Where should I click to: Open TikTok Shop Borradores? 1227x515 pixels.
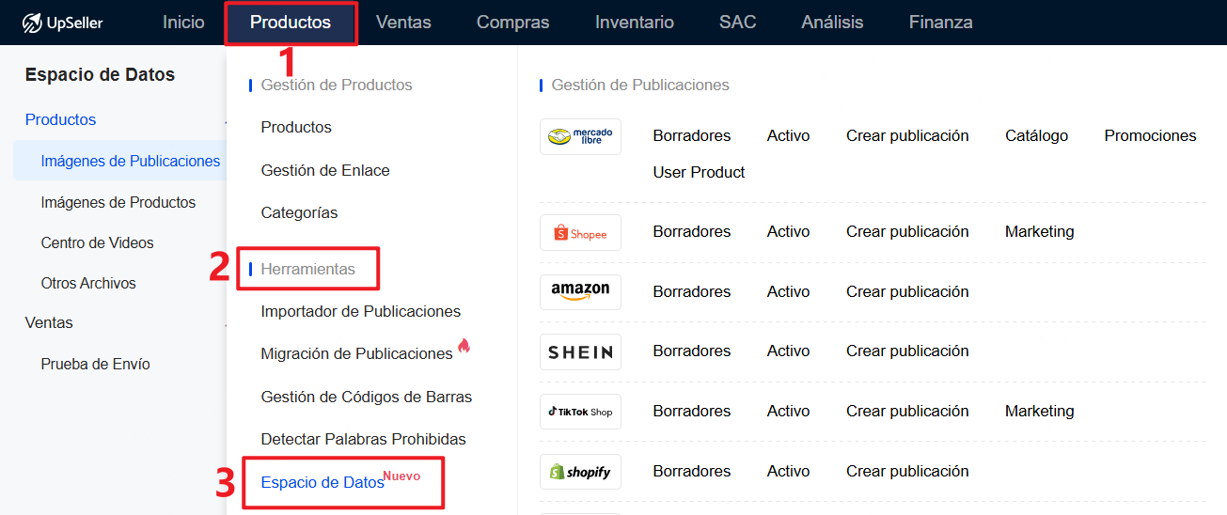pos(692,411)
